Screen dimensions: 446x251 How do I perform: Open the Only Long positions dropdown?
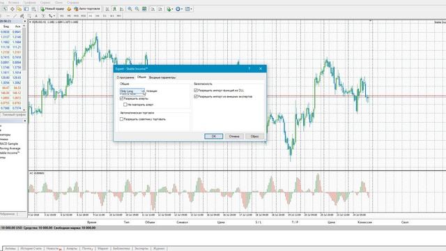132,91
